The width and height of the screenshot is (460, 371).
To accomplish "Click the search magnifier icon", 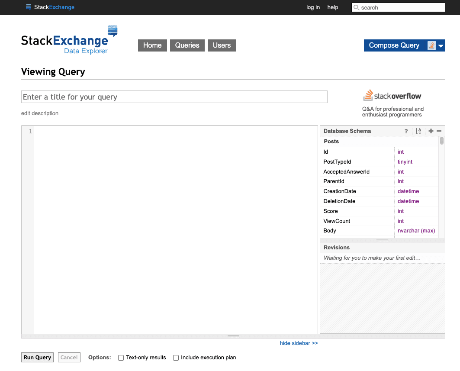I will [x=356, y=7].
